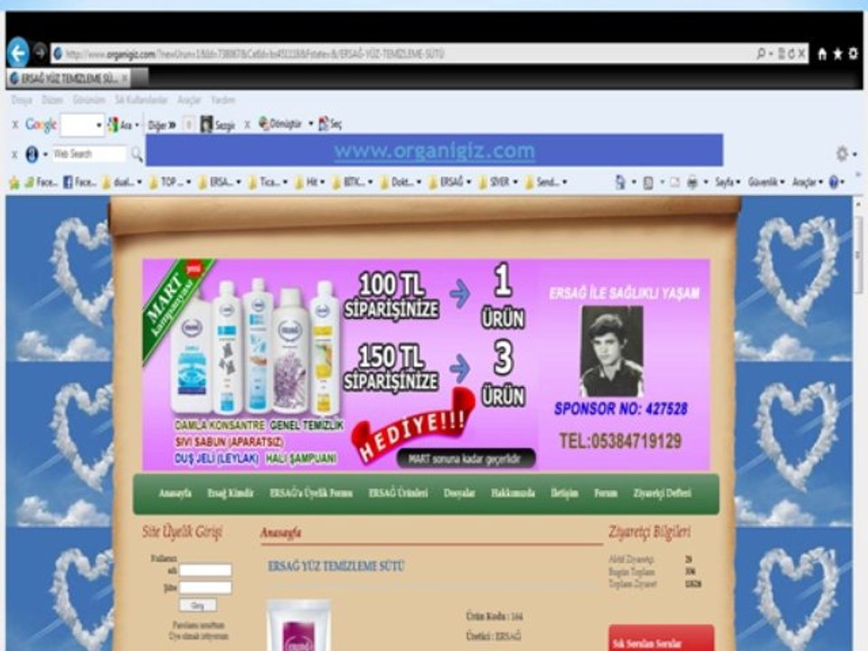This screenshot has width=868, height=651.
Task: Open the Düzen menu
Action: point(52,100)
